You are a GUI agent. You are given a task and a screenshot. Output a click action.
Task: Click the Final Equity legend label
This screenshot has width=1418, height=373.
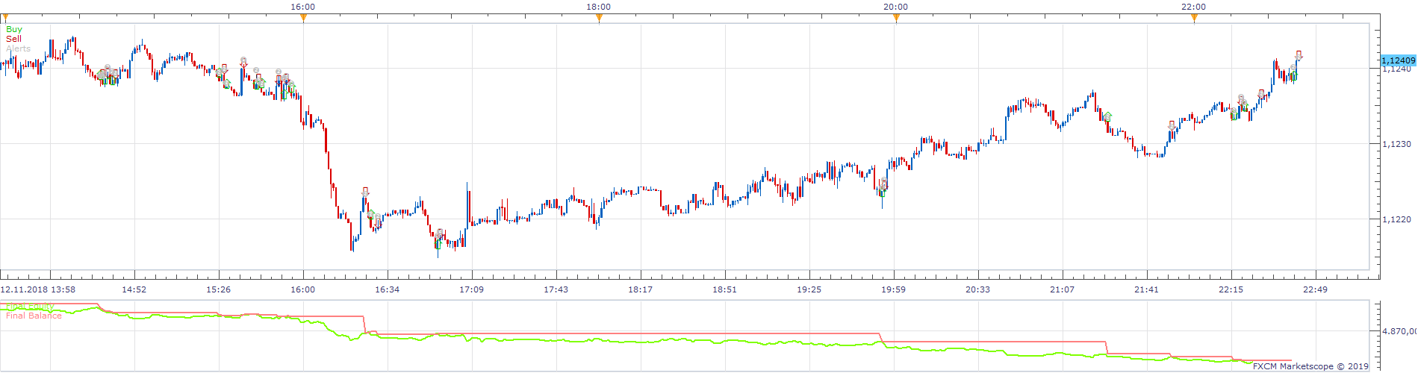click(30, 307)
